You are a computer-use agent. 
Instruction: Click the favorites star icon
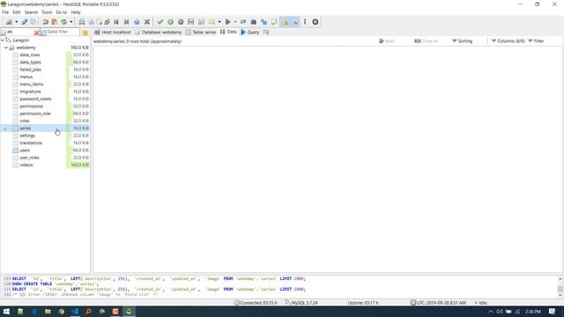point(85,33)
